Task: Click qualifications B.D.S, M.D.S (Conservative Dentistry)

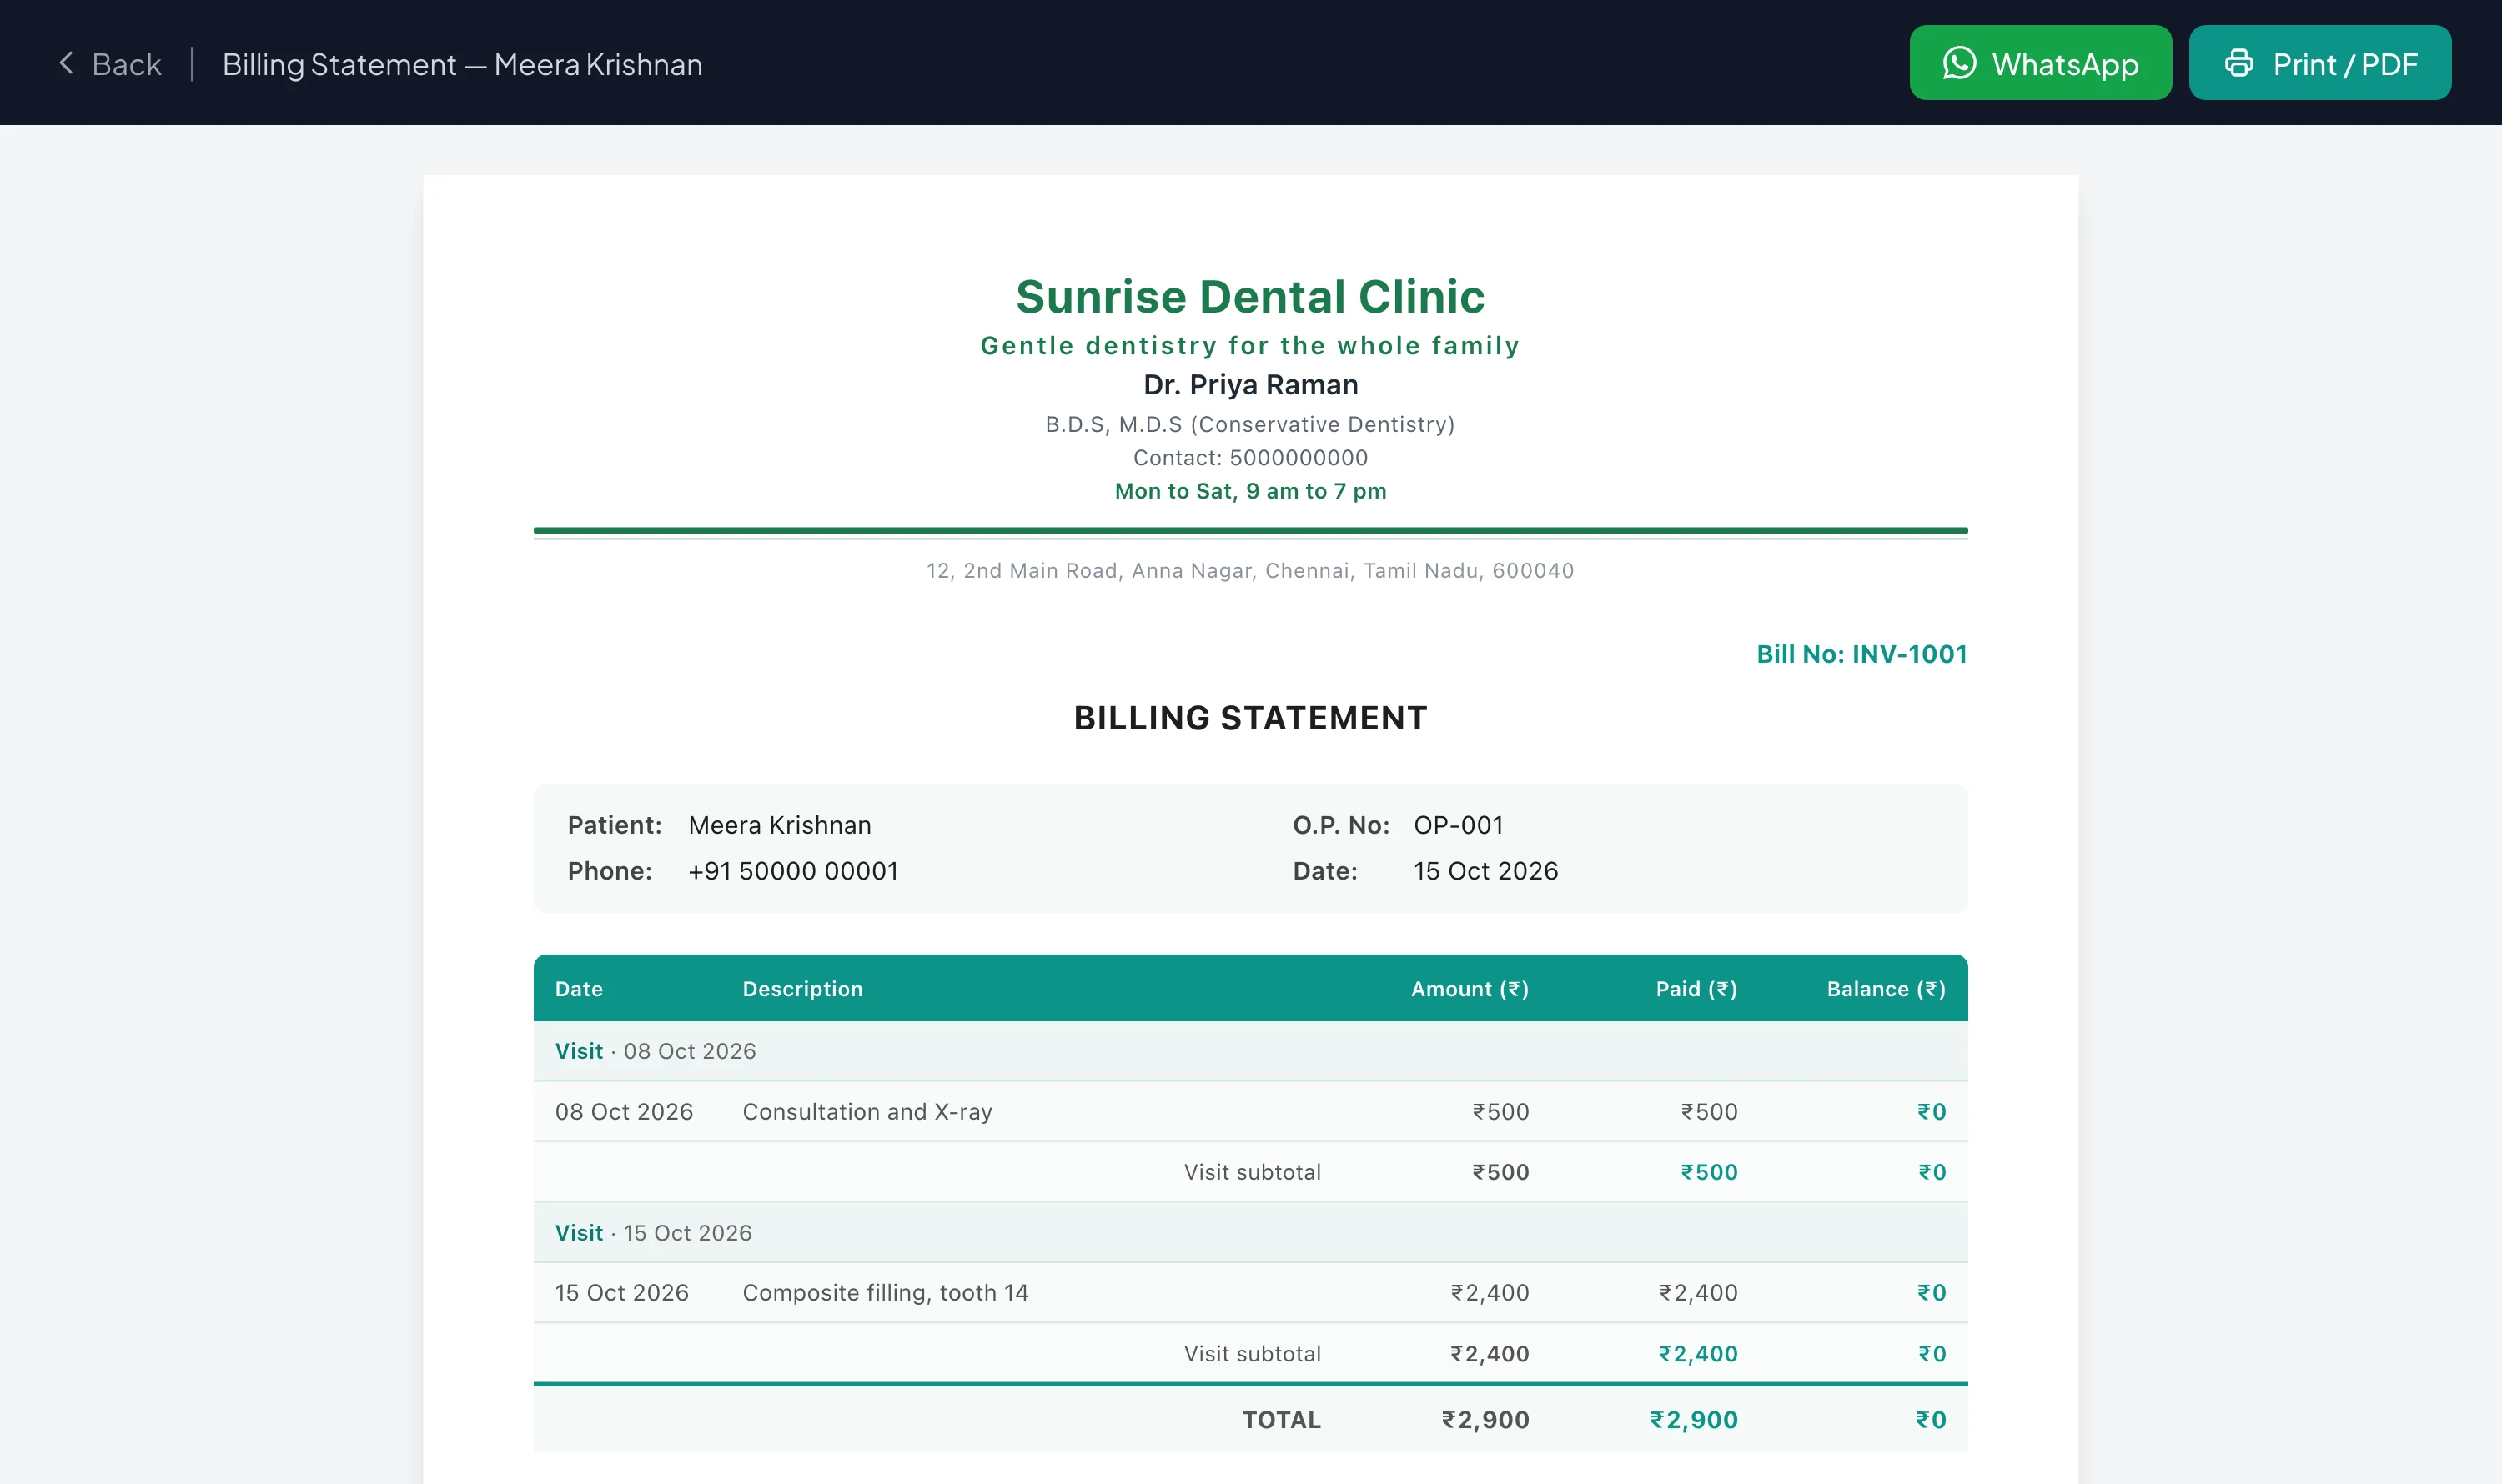Action: 1249,424
